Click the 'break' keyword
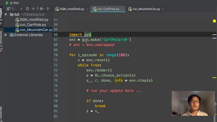Viewport: 217px width, 122px height. [x=100, y=106]
